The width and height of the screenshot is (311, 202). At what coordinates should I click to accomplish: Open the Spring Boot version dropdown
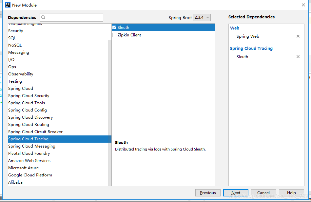pos(202,17)
